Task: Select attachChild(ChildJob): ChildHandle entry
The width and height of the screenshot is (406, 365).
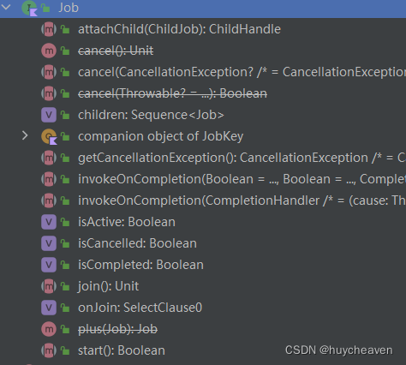Action: click(x=179, y=29)
